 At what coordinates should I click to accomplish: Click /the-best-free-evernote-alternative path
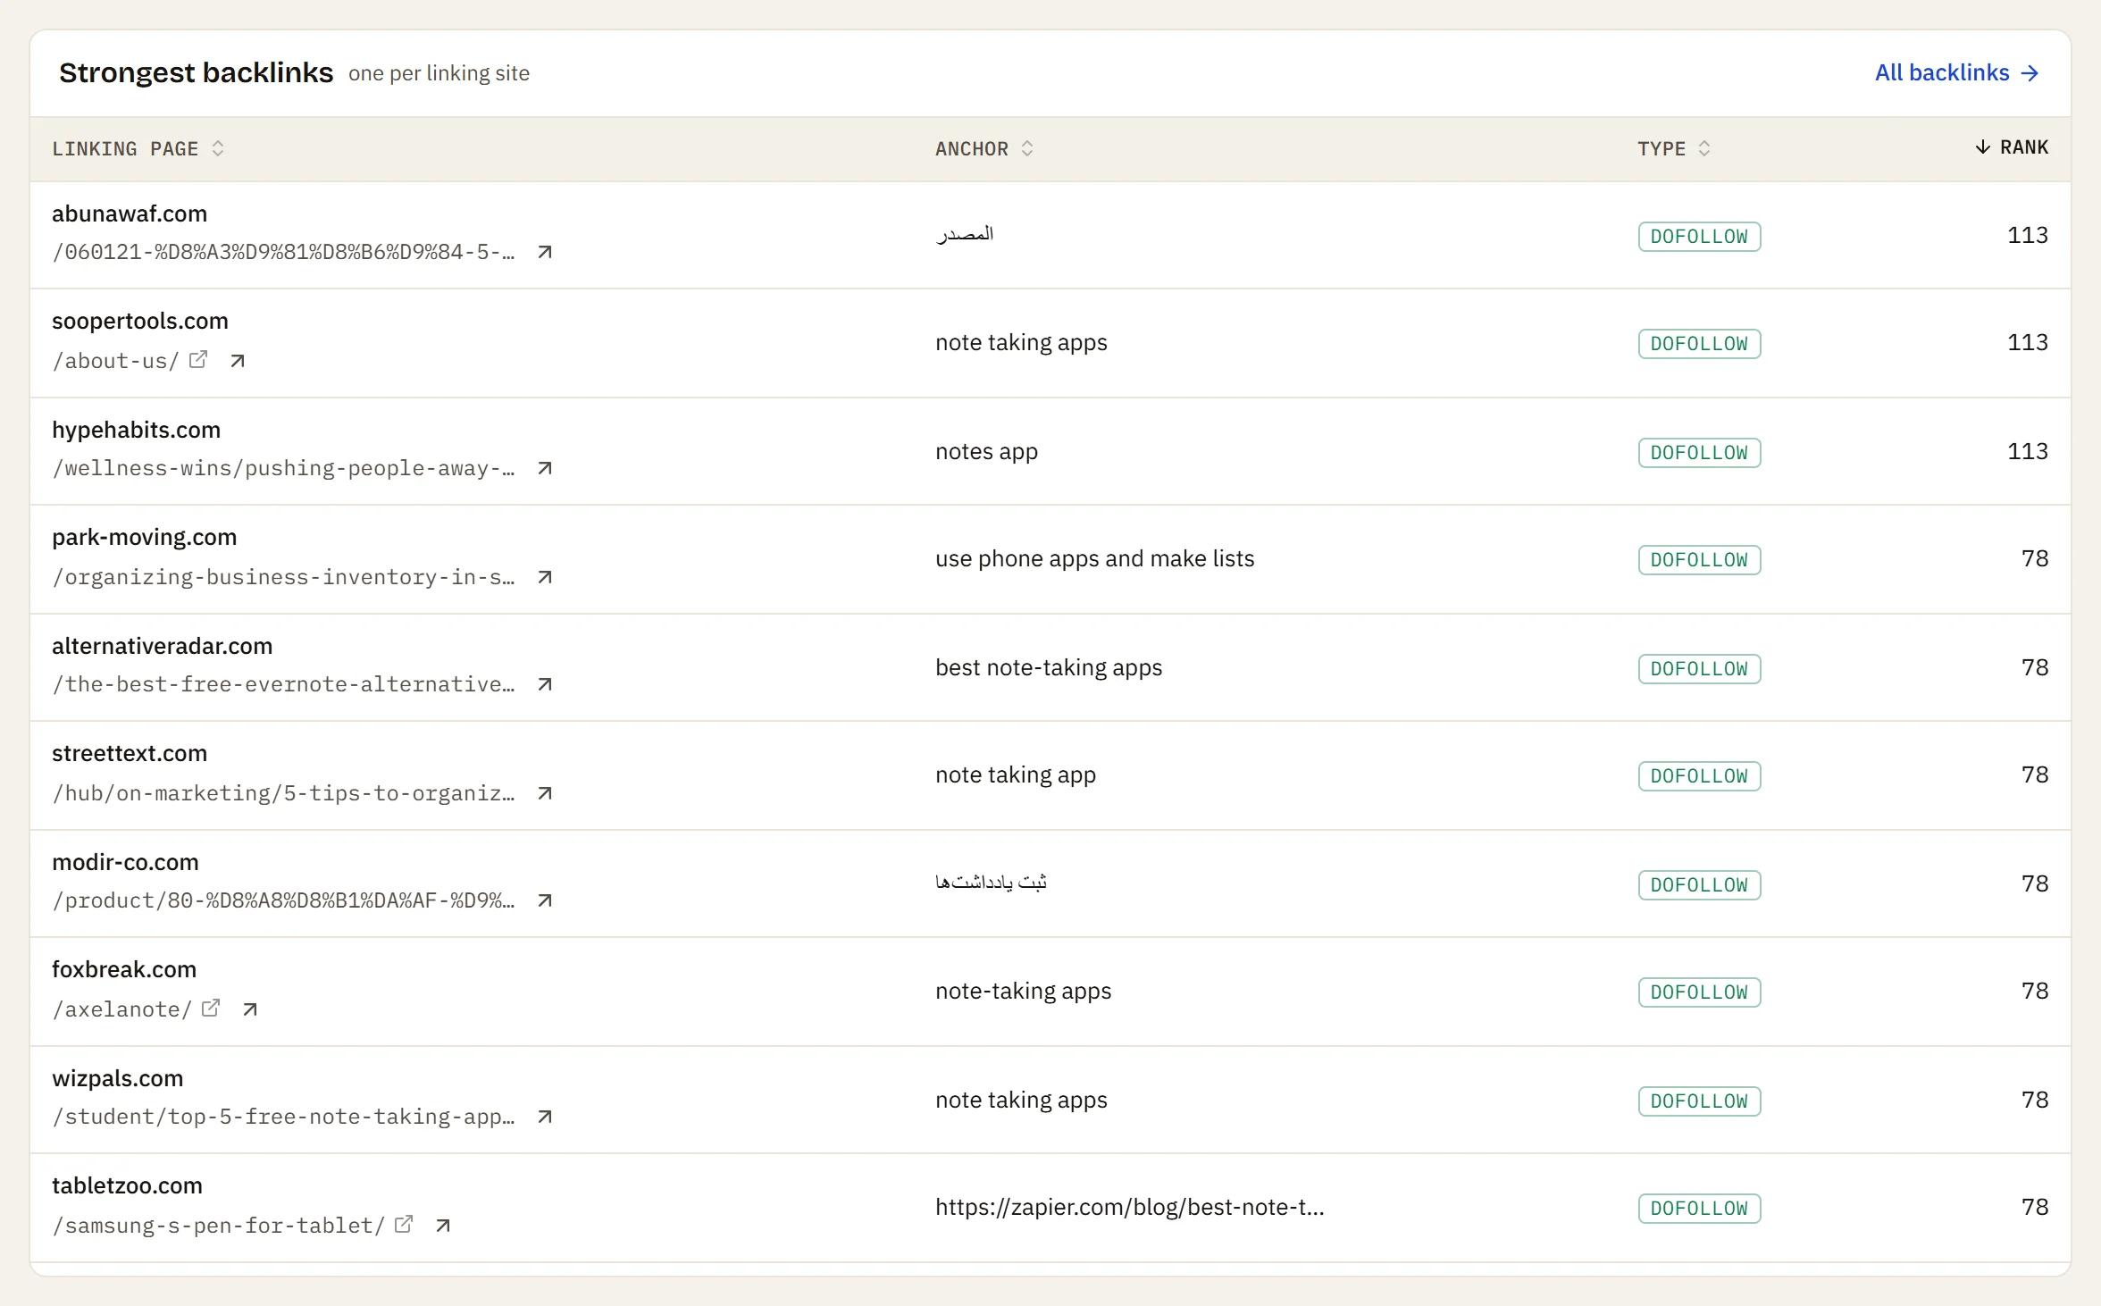tap(283, 684)
